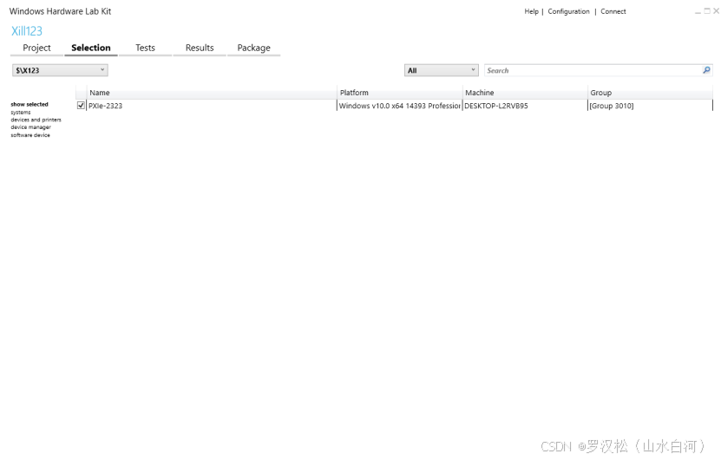Click the search magnifier icon
Image resolution: width=721 pixels, height=460 pixels.
click(706, 70)
